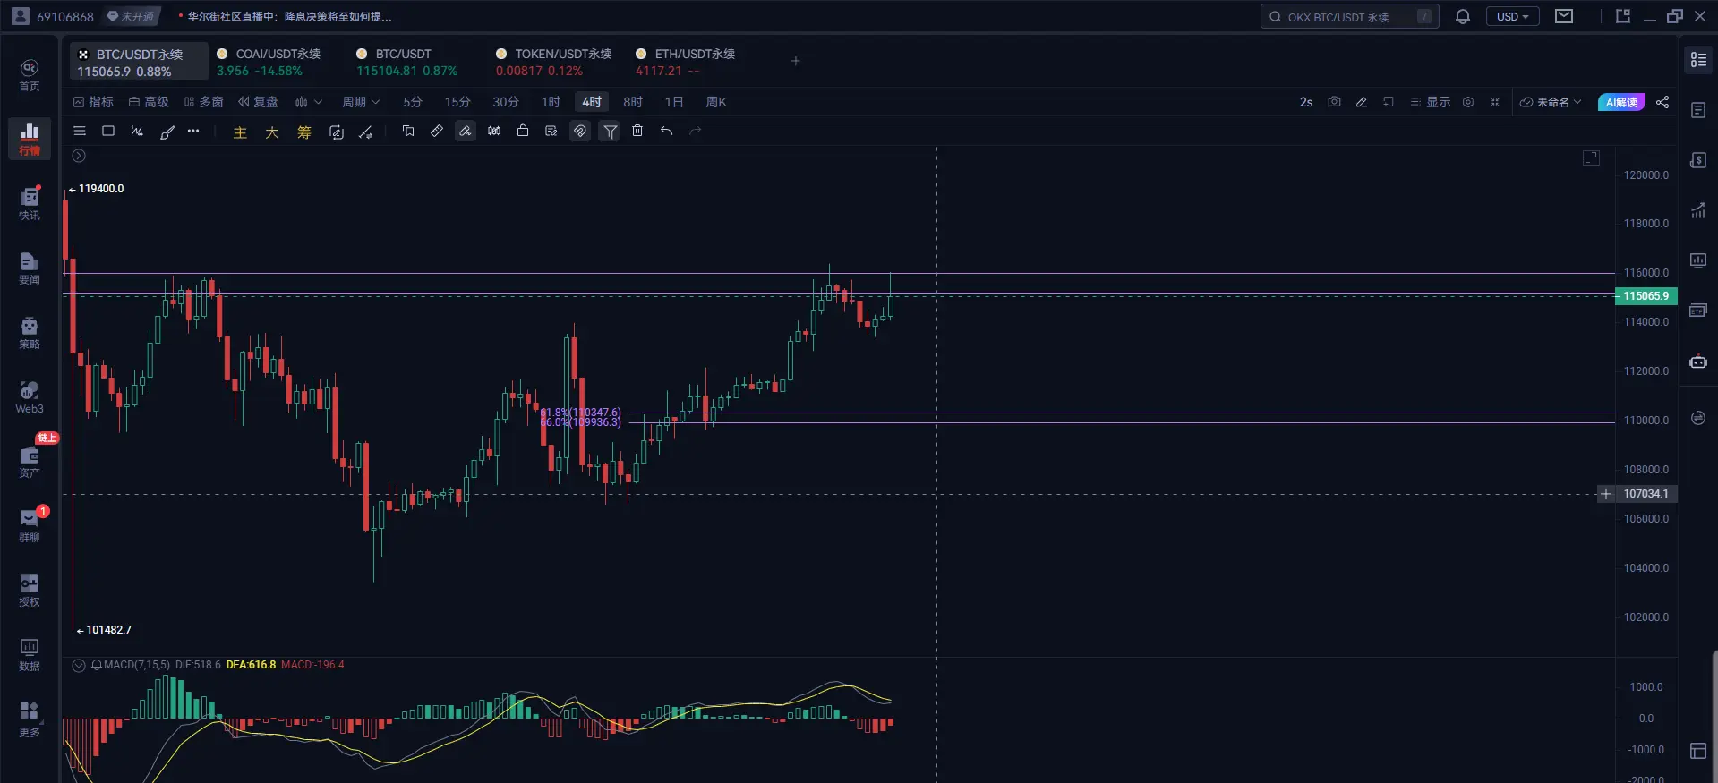Start 复盘 replay mode
Viewport: 1718px width, 783px height.
pyautogui.click(x=258, y=102)
